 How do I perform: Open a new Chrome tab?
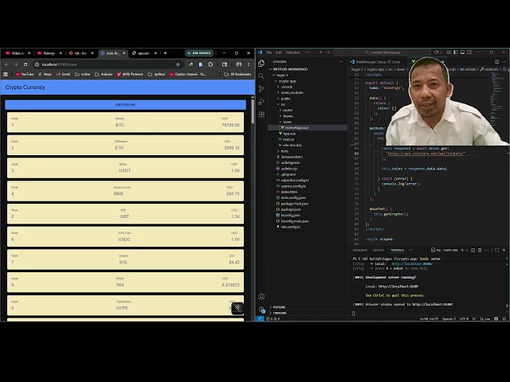(165, 53)
